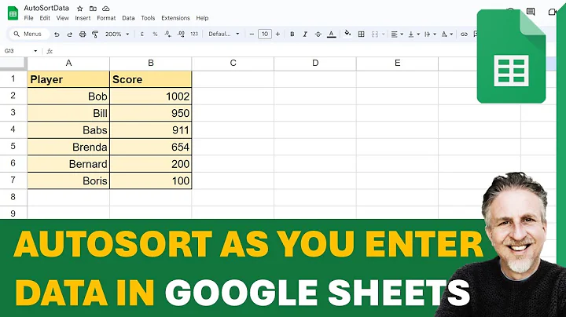Open the zoom dropdown showing 200%
Viewport: 566px width, 317px height.
point(117,35)
